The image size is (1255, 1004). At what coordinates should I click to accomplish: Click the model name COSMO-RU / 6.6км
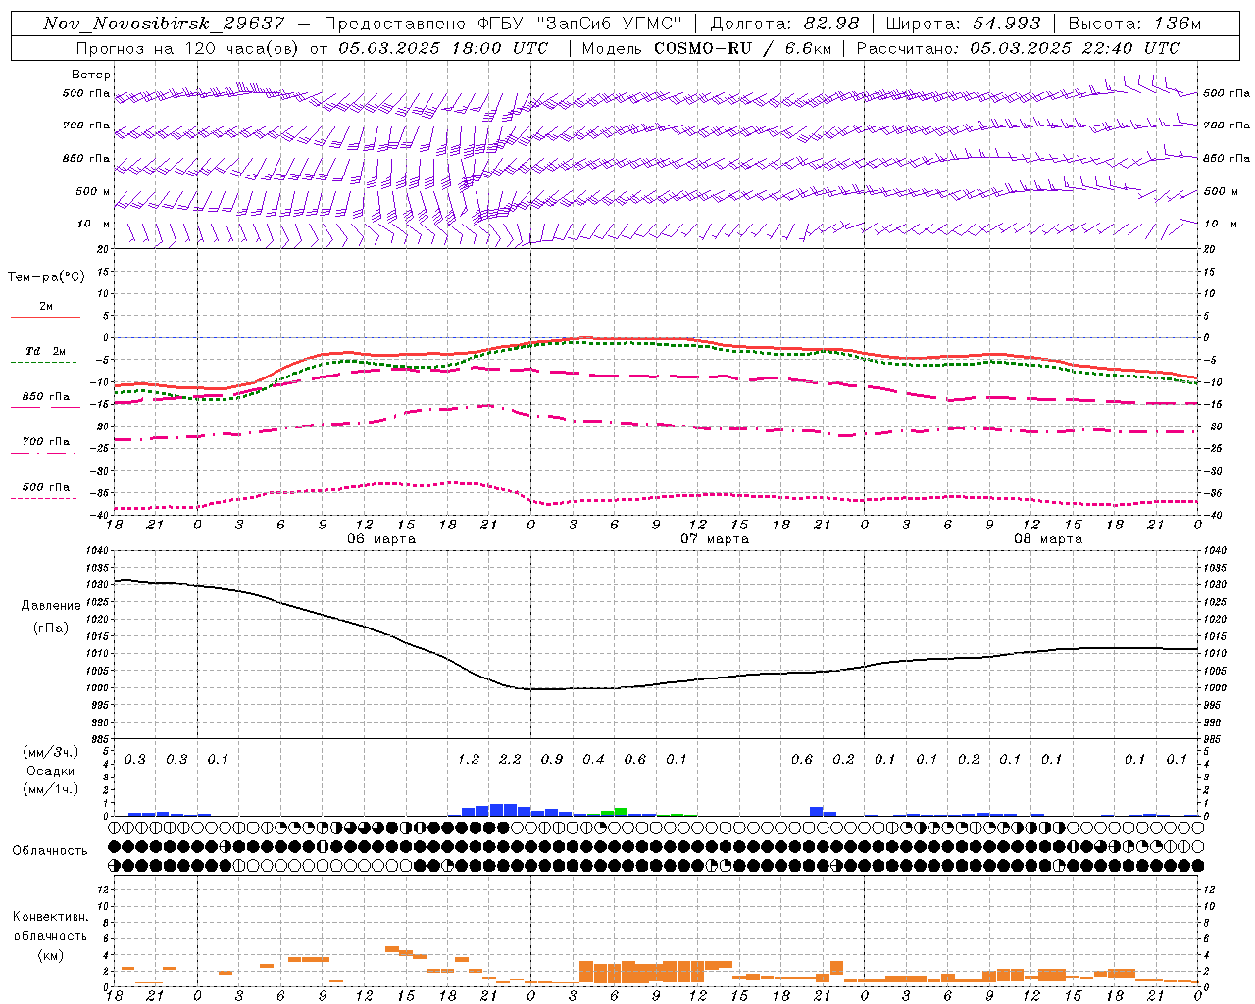tap(742, 48)
